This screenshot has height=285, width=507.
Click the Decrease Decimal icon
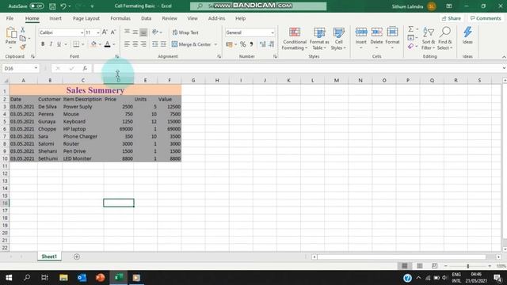point(271,44)
